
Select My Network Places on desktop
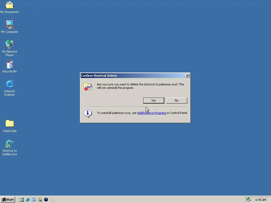(10, 48)
